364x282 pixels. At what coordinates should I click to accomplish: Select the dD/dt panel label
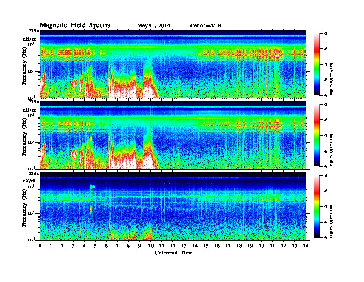click(29, 110)
